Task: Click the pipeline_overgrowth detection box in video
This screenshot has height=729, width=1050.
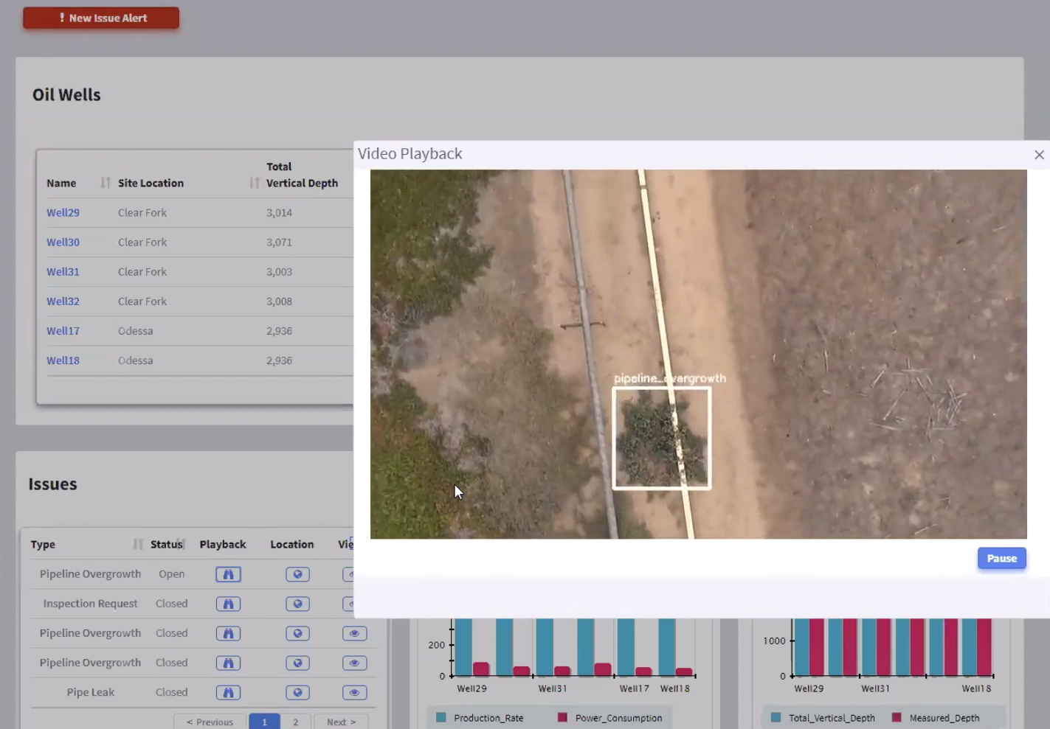Action: 662,438
